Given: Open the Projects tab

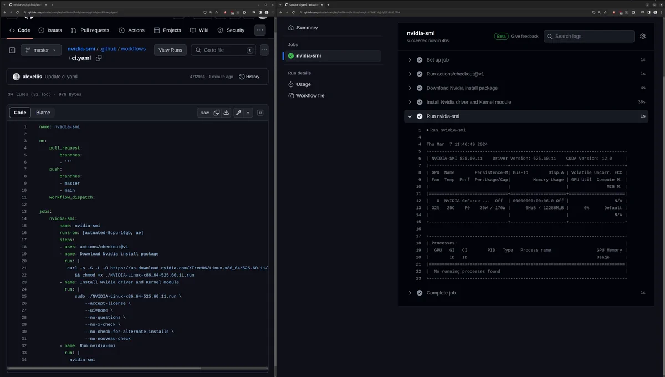Looking at the screenshot, I should (167, 30).
